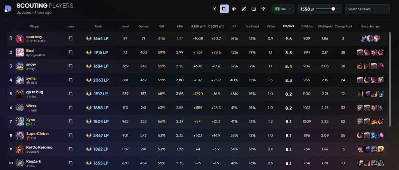Click the rank emblem beside 2467 LP

coord(89,135)
